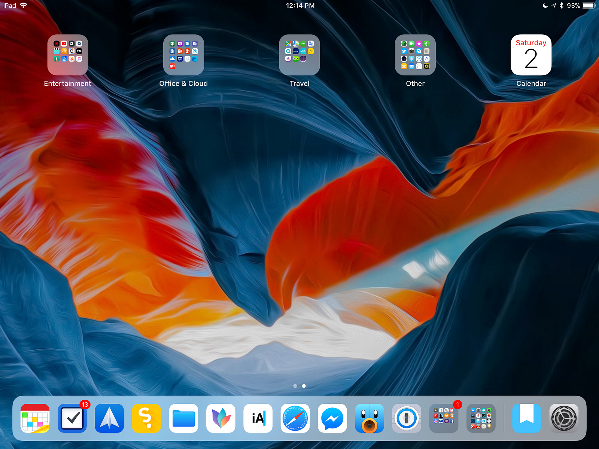
Task: Open the dock folder without a badge
Action: pyautogui.click(x=481, y=418)
